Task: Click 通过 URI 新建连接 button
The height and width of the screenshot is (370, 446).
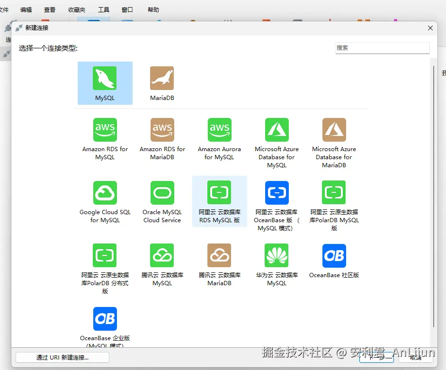Action: click(62, 358)
